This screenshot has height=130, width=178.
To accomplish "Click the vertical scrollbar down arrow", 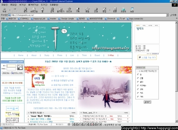I will click(x=176, y=121).
